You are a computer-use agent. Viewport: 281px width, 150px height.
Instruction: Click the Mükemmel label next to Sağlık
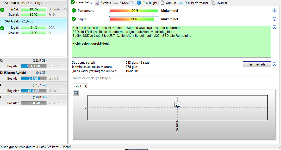170,19
